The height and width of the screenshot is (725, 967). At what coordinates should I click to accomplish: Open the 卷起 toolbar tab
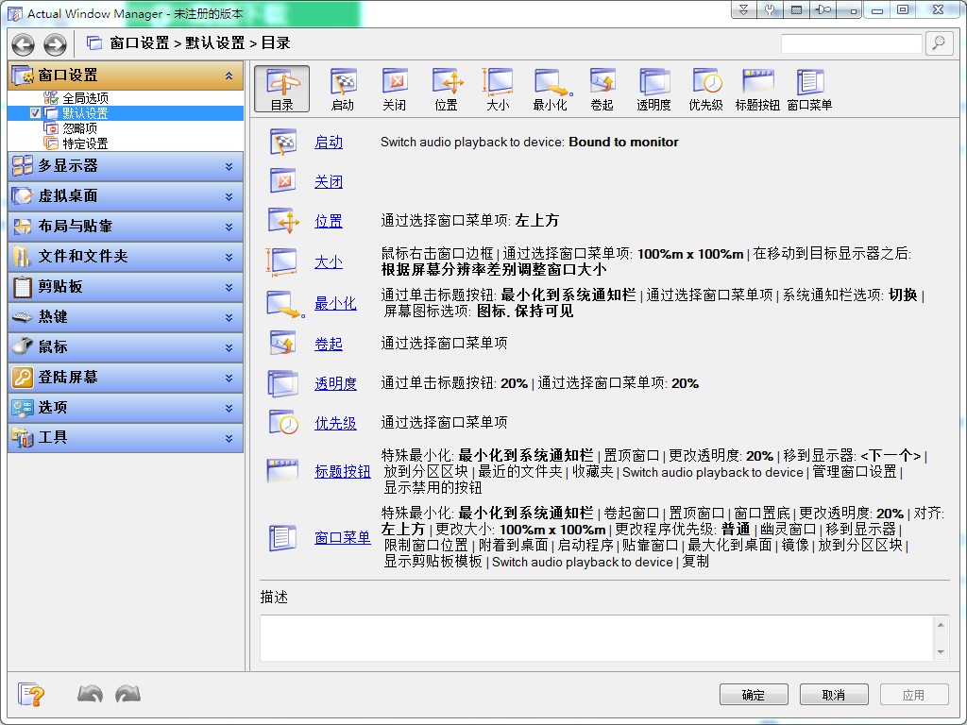602,89
